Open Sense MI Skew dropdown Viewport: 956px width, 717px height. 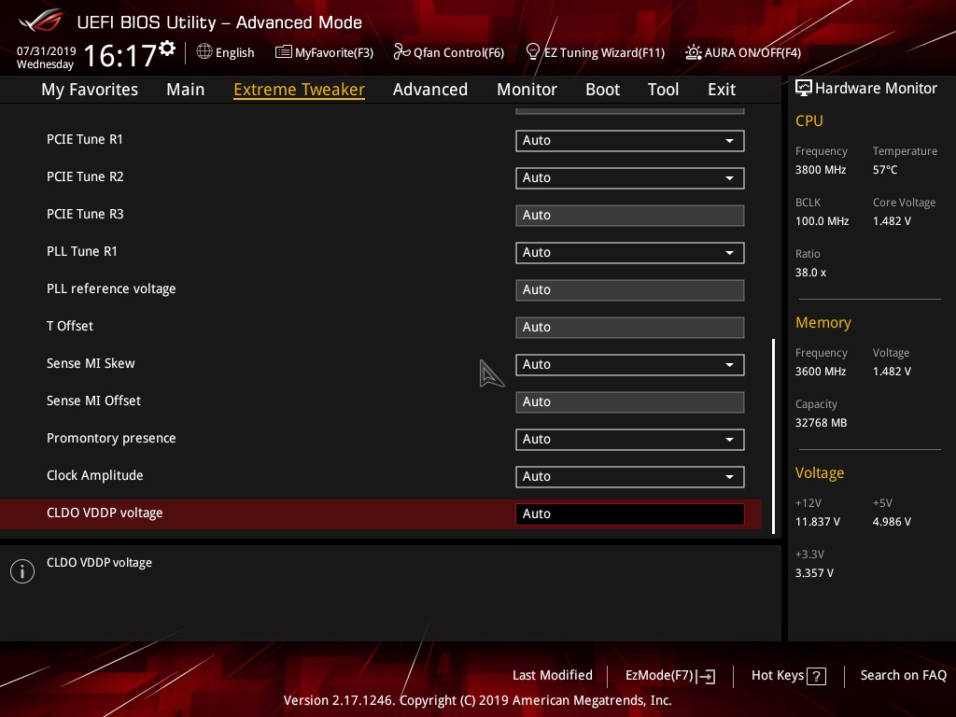pyautogui.click(x=630, y=365)
